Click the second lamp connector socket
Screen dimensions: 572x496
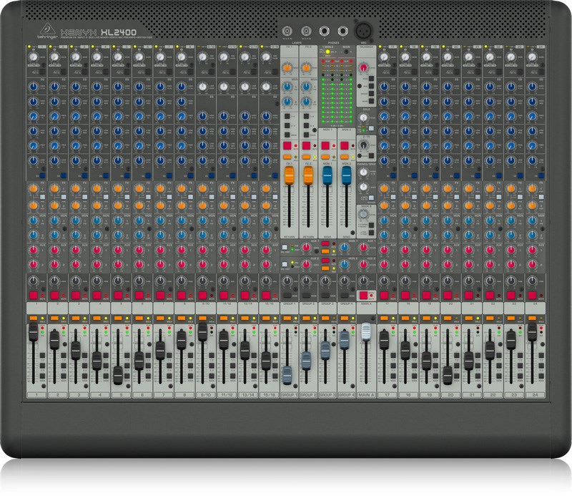click(306, 31)
